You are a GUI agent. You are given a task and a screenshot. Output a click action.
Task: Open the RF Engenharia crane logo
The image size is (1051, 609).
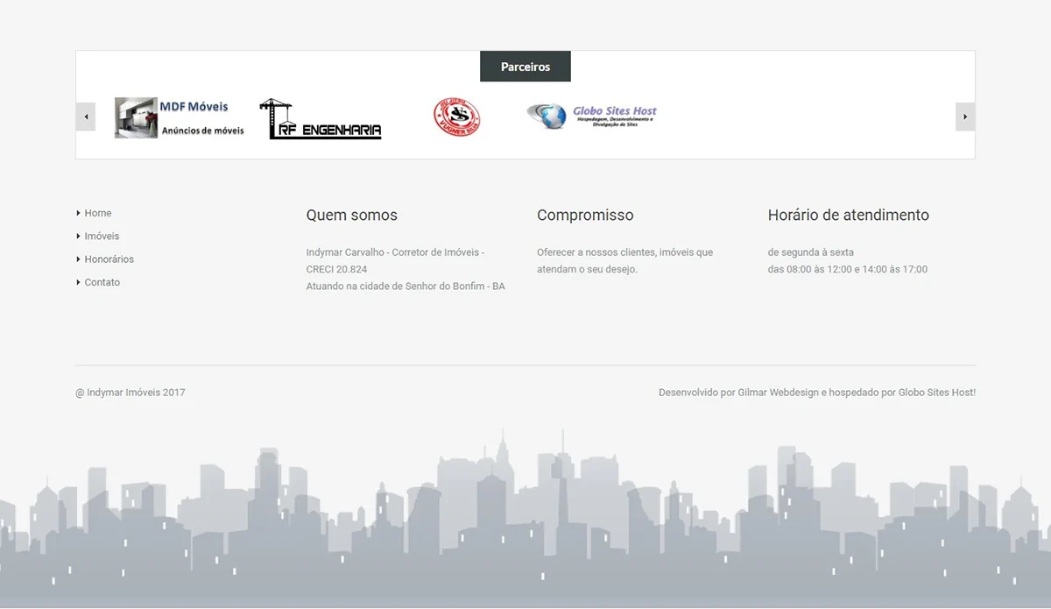pyautogui.click(x=321, y=119)
